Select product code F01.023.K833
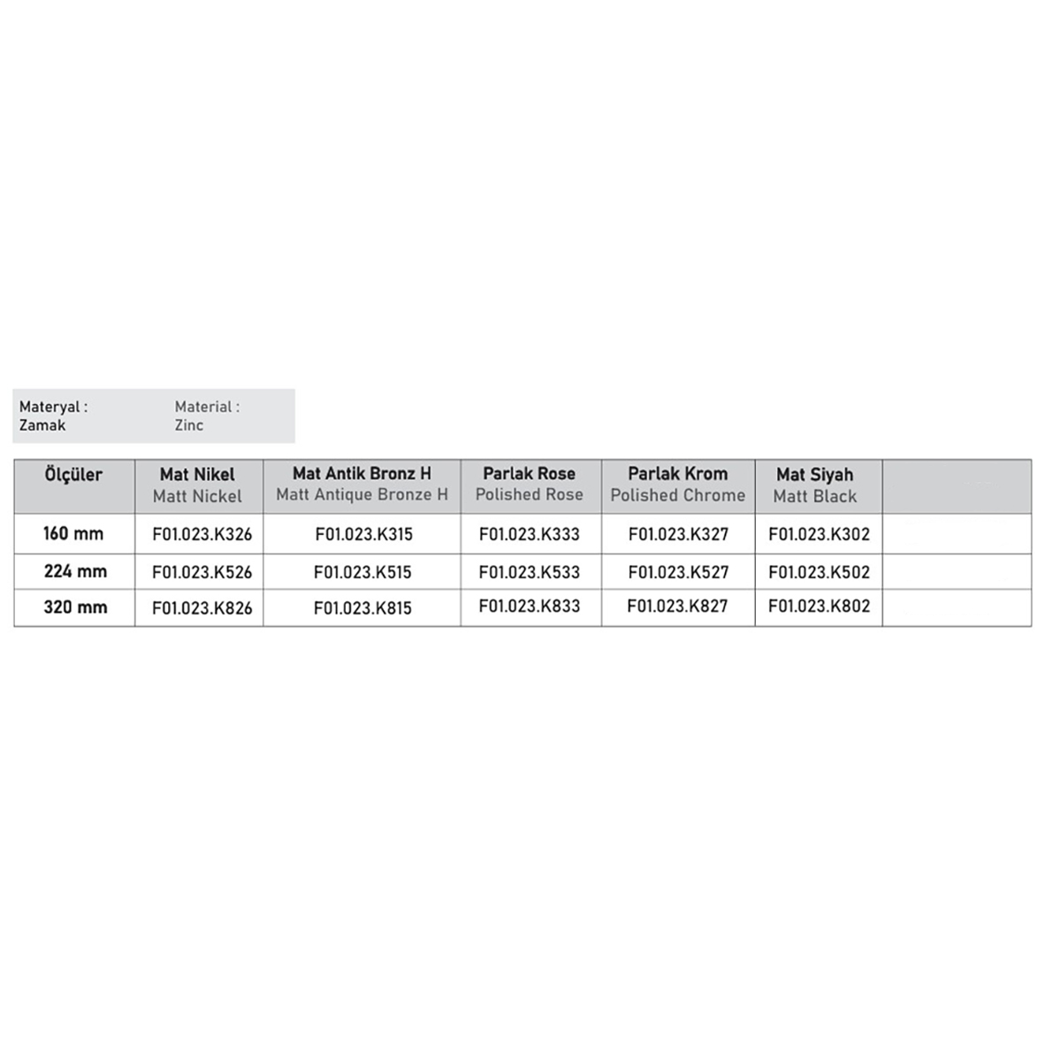The height and width of the screenshot is (1061, 1061). click(x=529, y=607)
